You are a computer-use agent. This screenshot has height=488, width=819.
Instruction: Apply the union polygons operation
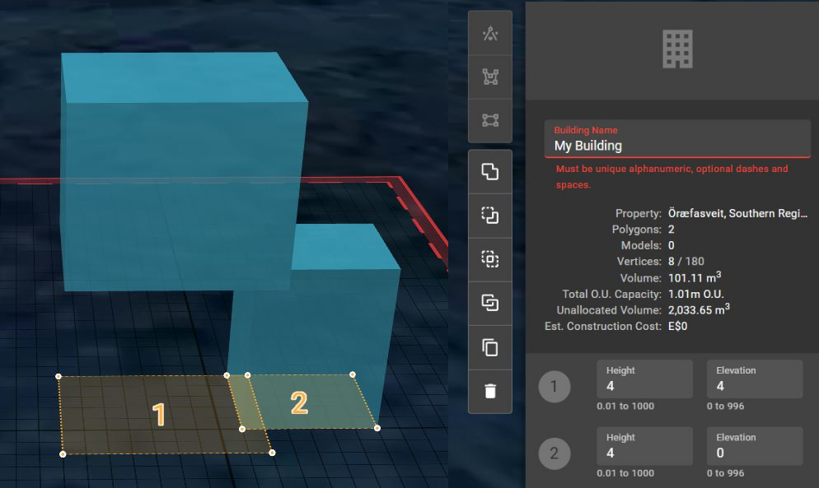pyautogui.click(x=490, y=172)
